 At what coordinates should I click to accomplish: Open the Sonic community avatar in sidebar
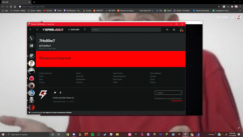32,93
